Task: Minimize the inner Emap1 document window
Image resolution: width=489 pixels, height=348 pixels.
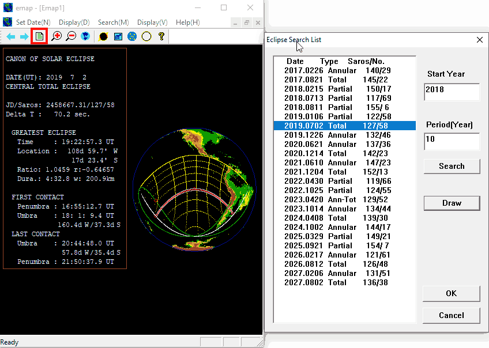Action: (235, 22)
